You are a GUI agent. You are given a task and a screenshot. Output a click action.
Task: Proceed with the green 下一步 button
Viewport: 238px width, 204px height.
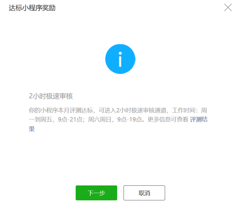[96, 193]
